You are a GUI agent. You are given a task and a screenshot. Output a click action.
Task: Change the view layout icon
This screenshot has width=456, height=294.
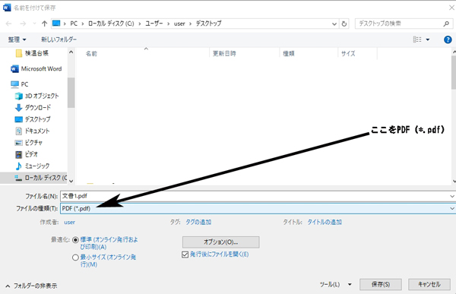(417, 40)
